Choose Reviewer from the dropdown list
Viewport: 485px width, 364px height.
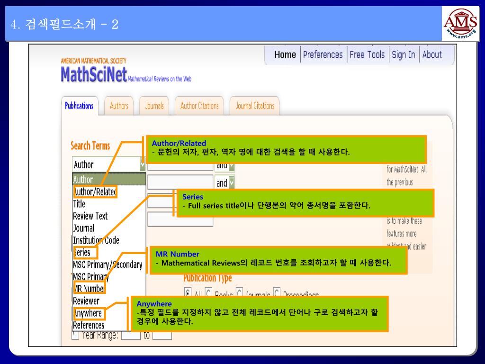(x=86, y=301)
